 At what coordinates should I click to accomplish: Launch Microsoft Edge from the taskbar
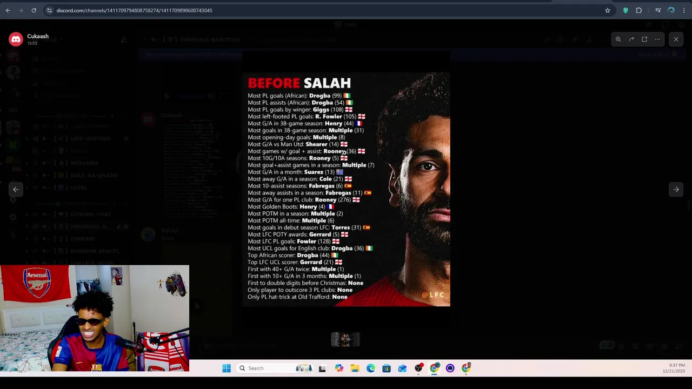(371, 368)
